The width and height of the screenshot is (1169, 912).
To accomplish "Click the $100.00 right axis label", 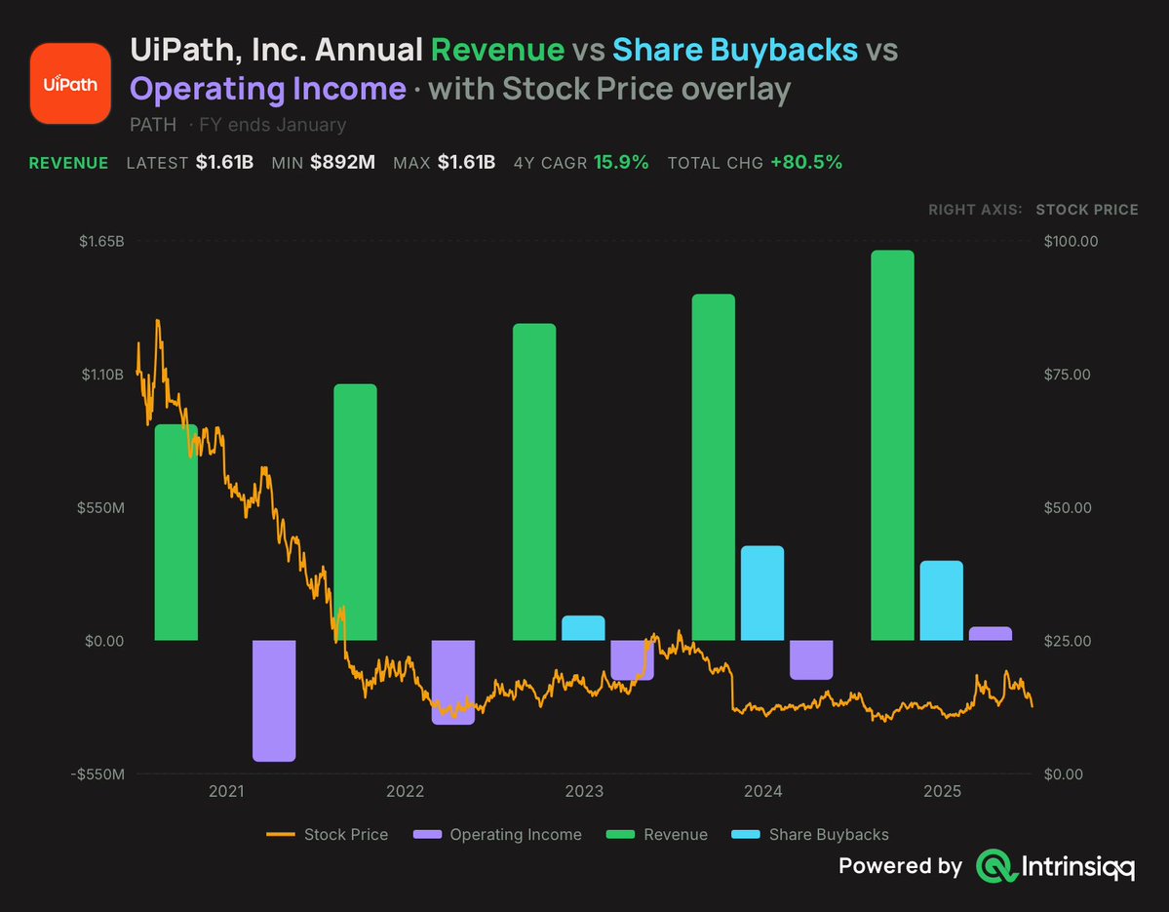I will click(x=1071, y=241).
